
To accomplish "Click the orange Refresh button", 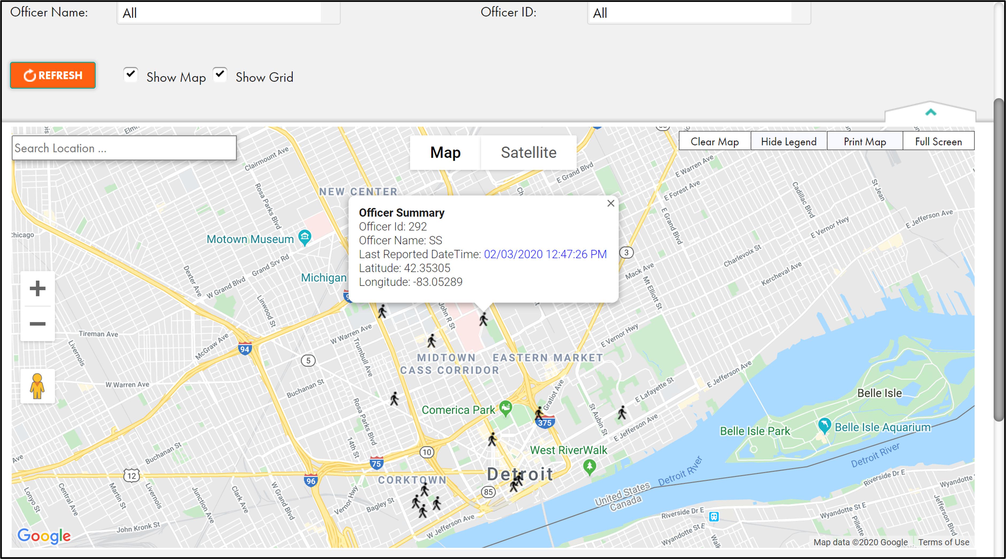I will [53, 75].
